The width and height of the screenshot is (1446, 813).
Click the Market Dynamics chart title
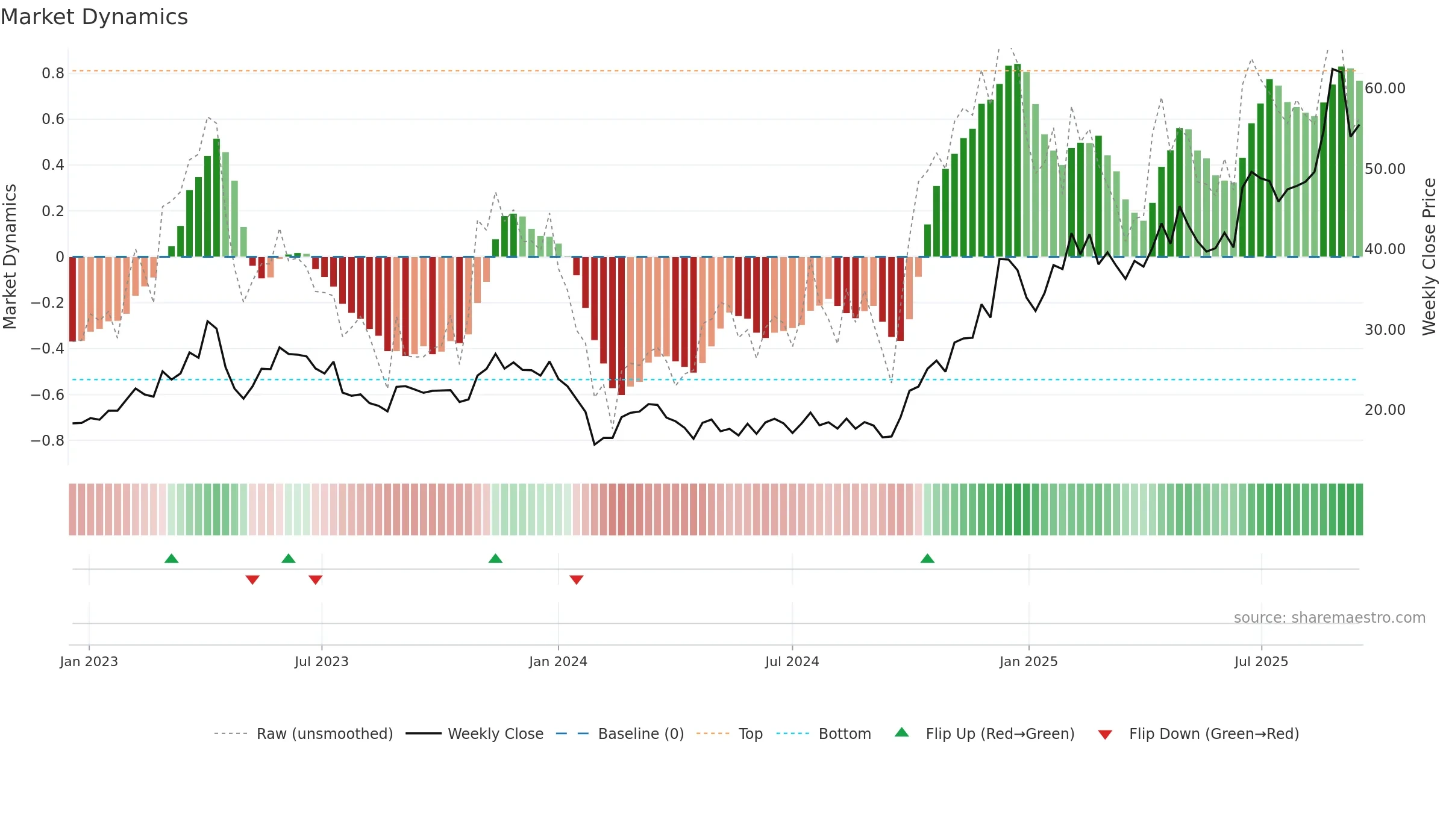(94, 17)
